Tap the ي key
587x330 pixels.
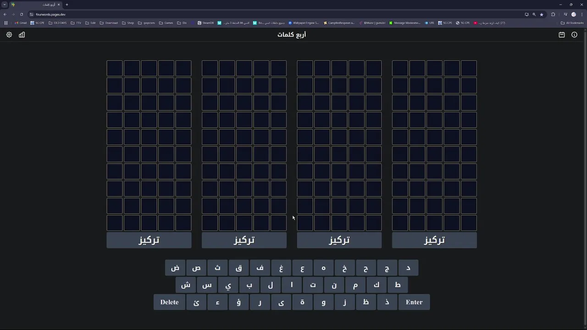click(x=228, y=285)
